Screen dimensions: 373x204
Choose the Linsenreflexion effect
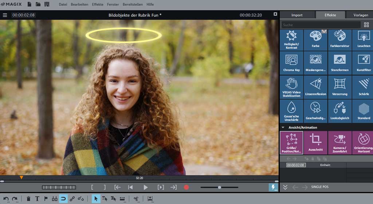tap(315, 87)
